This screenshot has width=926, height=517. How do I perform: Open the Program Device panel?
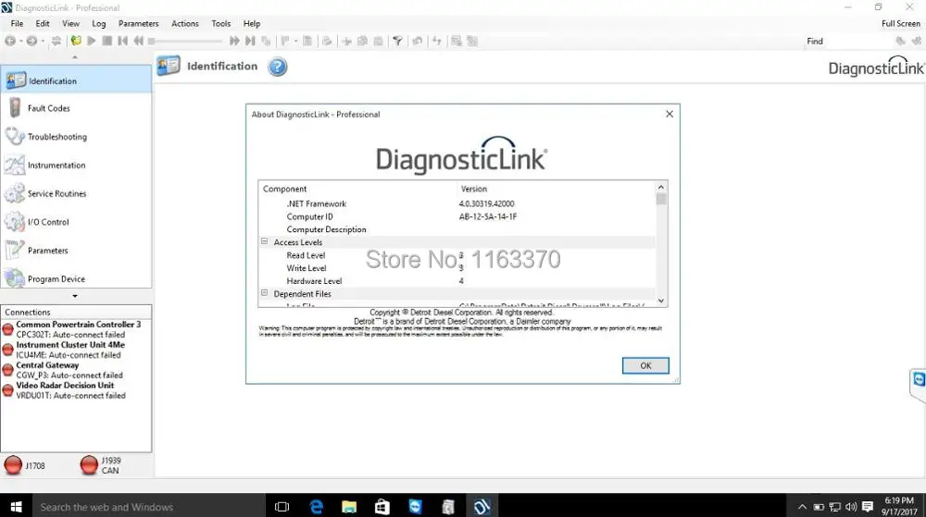(x=76, y=278)
